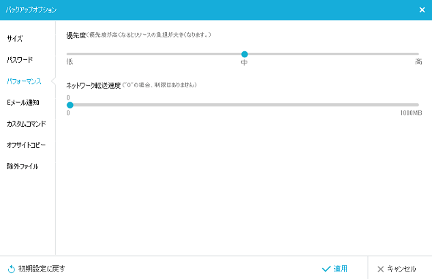Open the Eメール通知 section
This screenshot has height=279, width=432.
click(x=23, y=102)
